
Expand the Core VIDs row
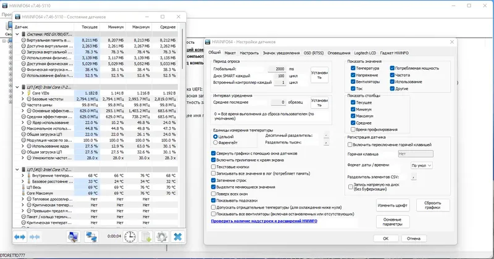[x=23, y=93]
